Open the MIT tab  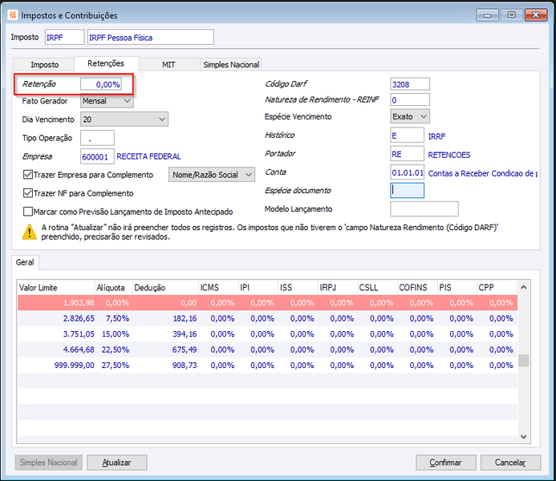[x=168, y=64]
